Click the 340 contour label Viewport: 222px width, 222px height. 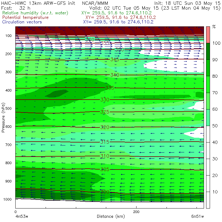click(115, 75)
